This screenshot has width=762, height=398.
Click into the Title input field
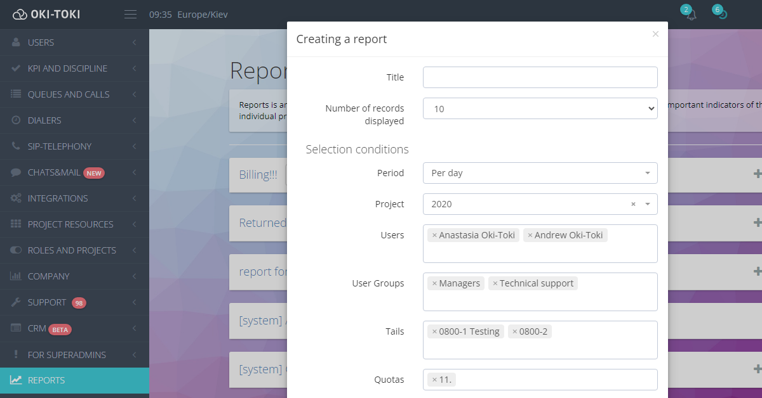click(540, 77)
